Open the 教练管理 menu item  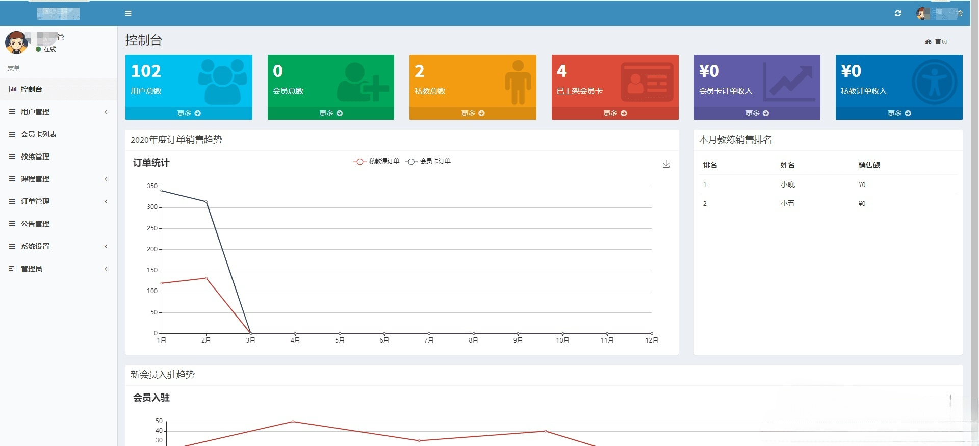coord(35,156)
